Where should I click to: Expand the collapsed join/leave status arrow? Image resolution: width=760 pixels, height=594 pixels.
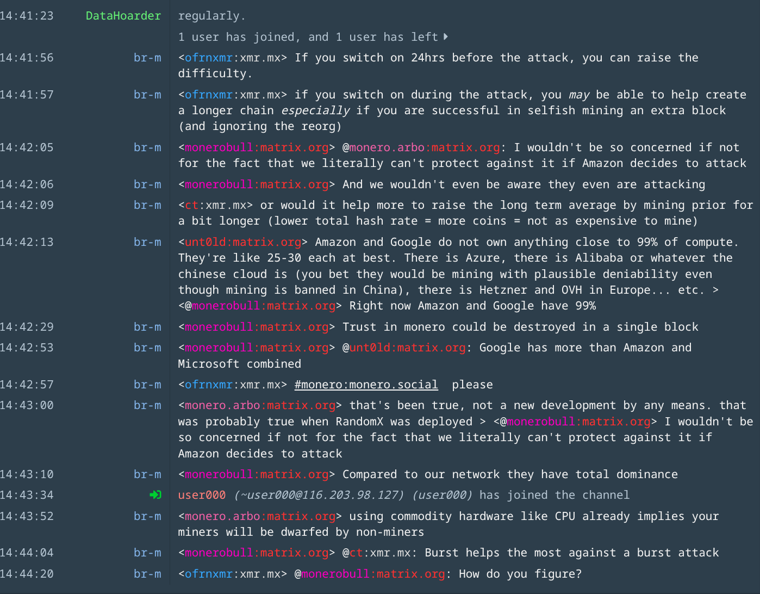pos(446,37)
